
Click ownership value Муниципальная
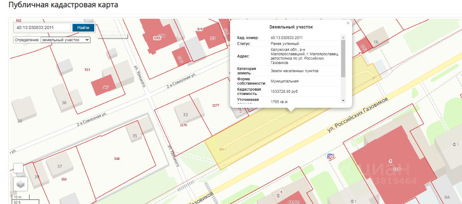tap(284, 81)
